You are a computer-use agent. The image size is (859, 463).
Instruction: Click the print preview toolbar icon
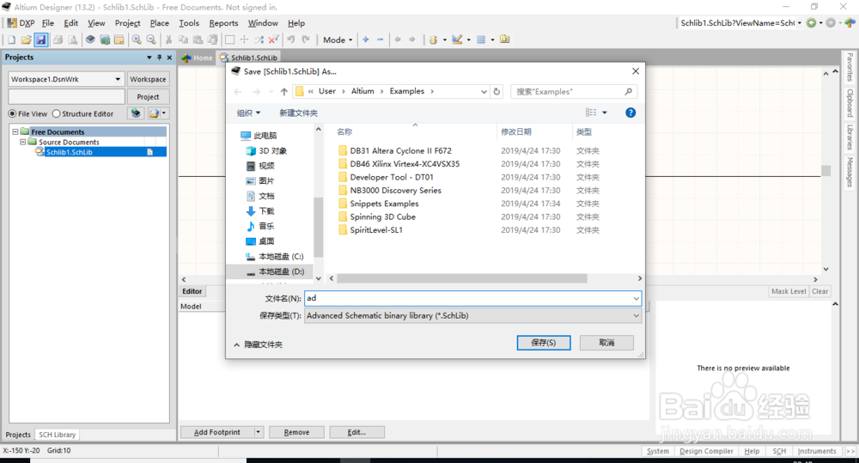(x=72, y=40)
